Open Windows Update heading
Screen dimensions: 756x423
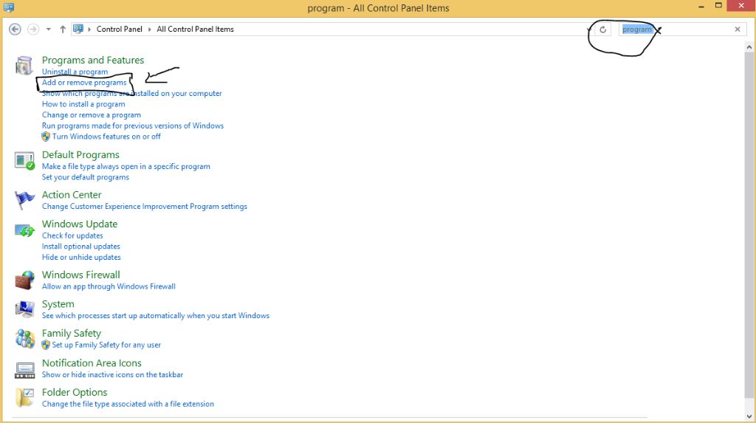(x=80, y=224)
